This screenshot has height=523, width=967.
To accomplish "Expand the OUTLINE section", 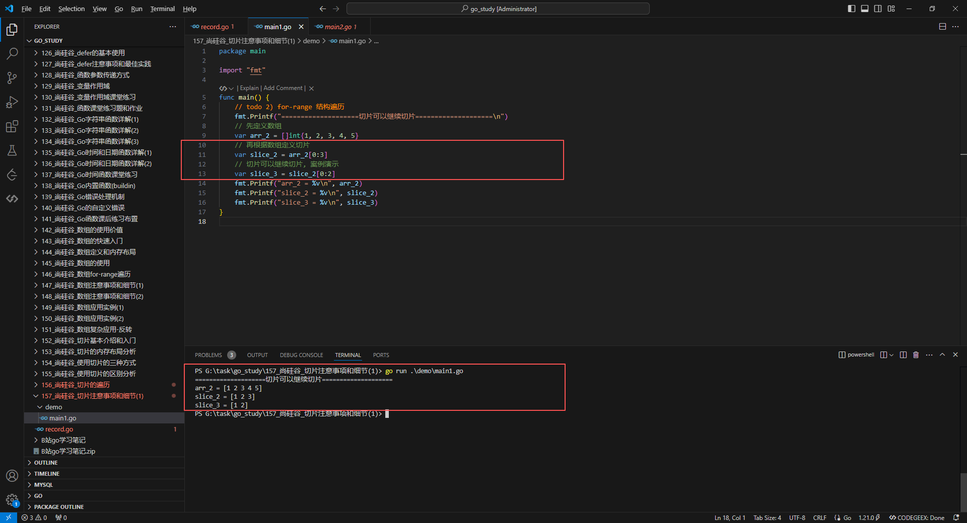I will tap(104, 463).
